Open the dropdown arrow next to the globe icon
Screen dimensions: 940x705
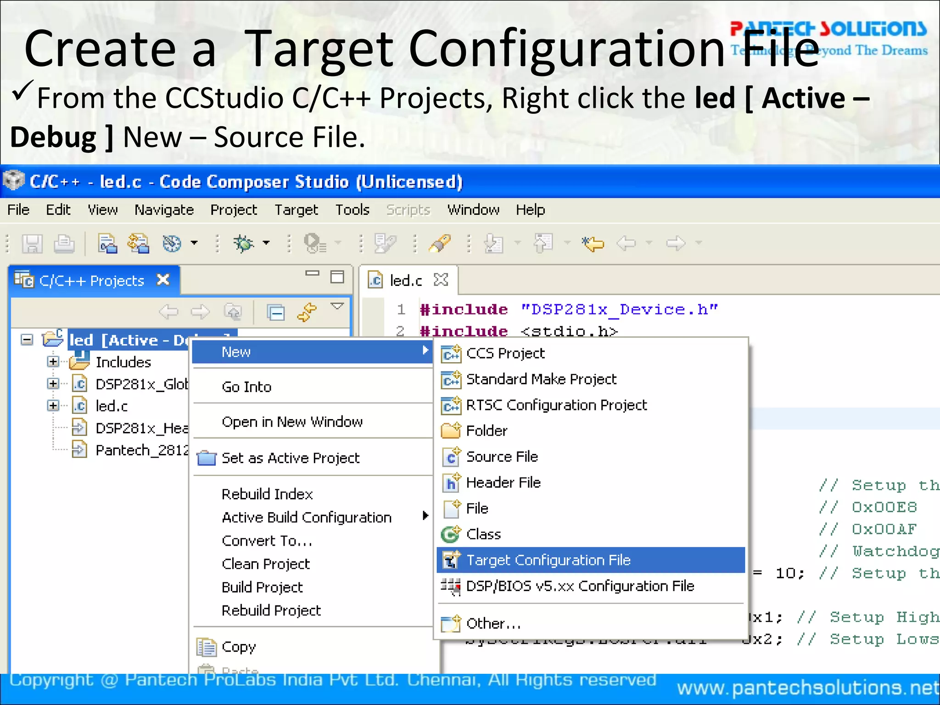tap(194, 243)
